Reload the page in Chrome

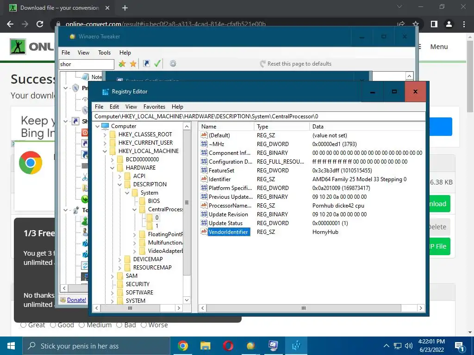pyautogui.click(x=40, y=24)
